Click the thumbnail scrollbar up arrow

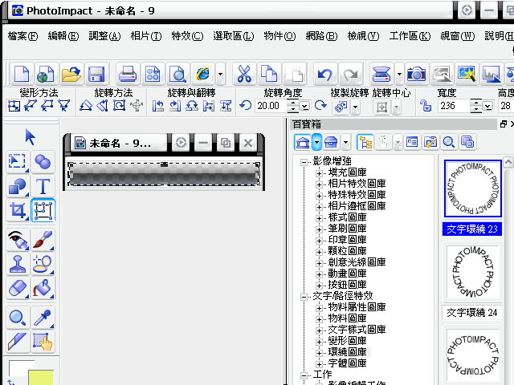[508, 162]
